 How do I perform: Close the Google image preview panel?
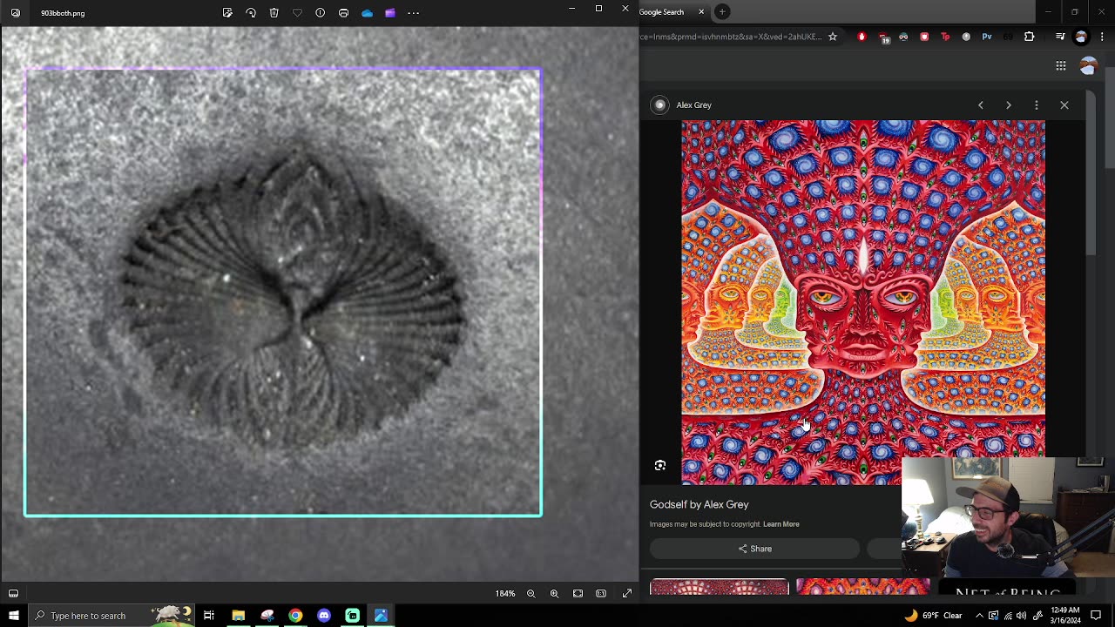1064,104
